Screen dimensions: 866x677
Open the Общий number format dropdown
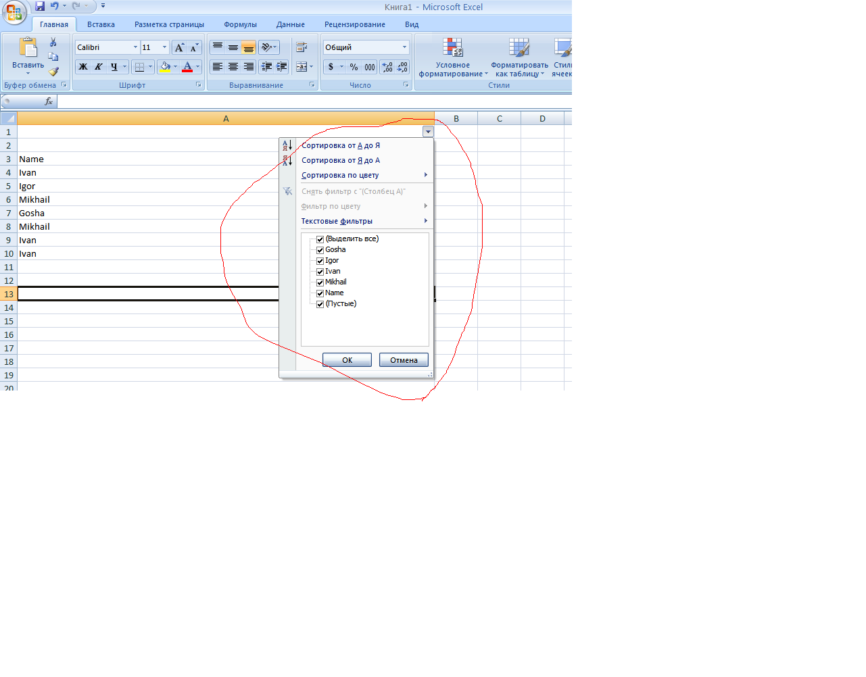pyautogui.click(x=405, y=47)
